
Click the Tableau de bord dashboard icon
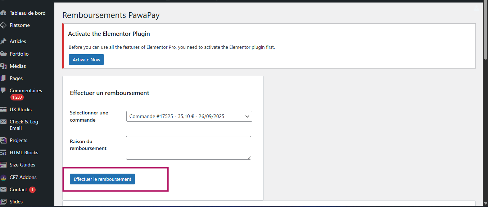[3, 13]
